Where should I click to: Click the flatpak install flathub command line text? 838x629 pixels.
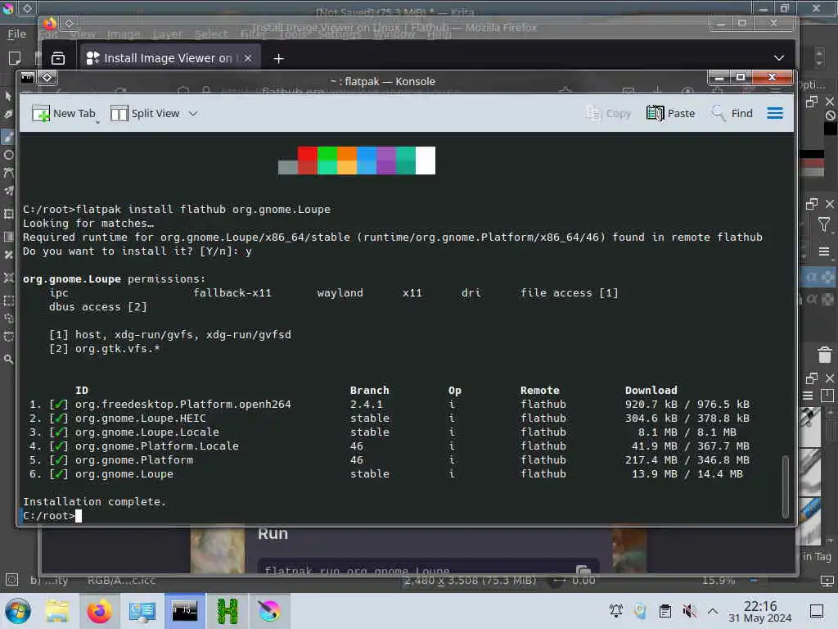click(x=203, y=209)
